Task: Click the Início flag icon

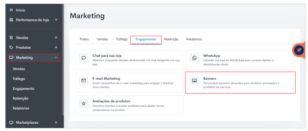Action: tap(11, 10)
